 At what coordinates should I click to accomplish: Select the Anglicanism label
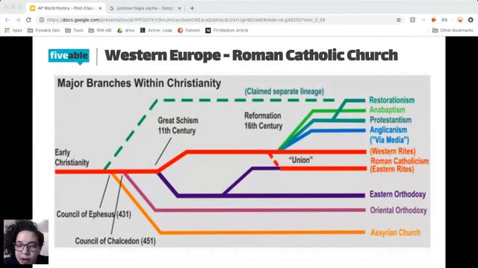coord(388,130)
